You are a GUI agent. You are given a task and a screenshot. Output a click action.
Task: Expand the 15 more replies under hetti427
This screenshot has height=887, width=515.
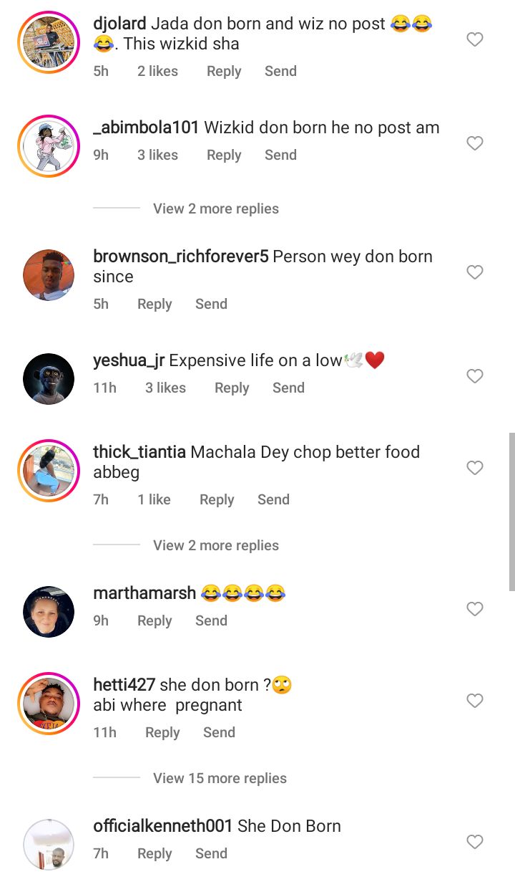pyautogui.click(x=220, y=778)
